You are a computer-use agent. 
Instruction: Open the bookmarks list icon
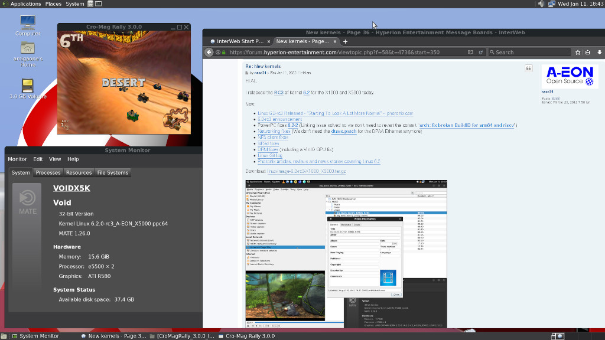588,53
